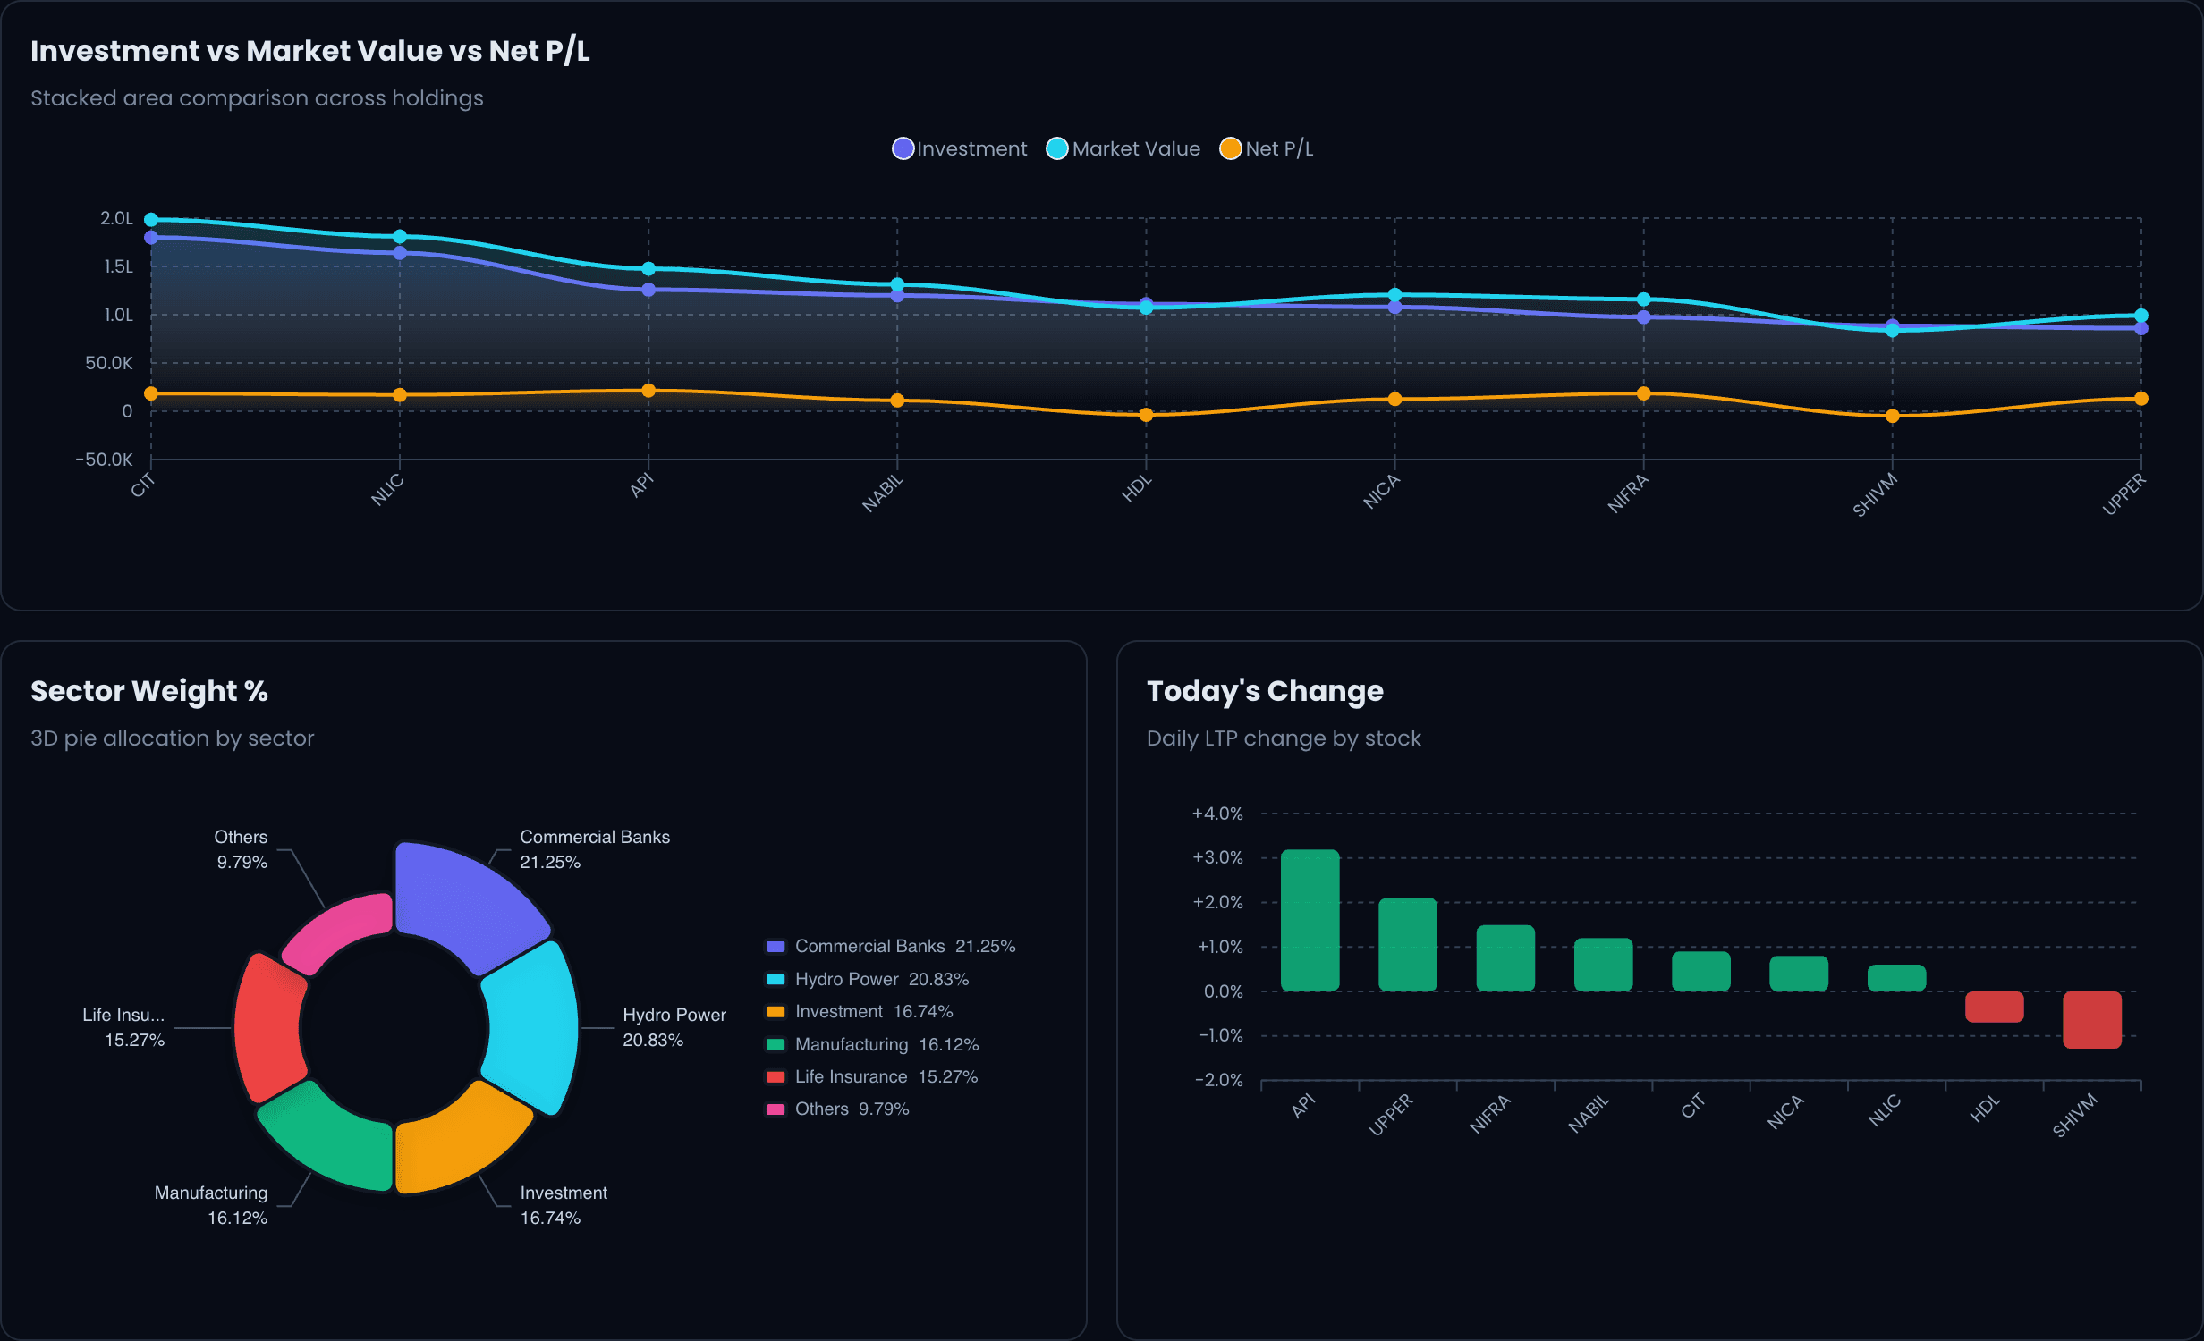Click the NICA bar in Today's Change
2204x1341 pixels.
(x=1799, y=974)
